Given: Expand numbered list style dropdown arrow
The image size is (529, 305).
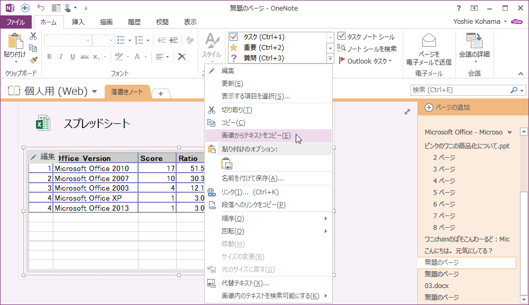Looking at the screenshot, I should click(x=148, y=41).
